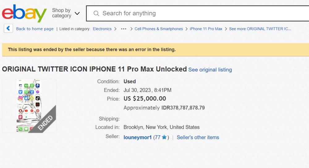Open the Electronics category breadcrumb
Screen dimensions: 309x168
(x=102, y=29)
